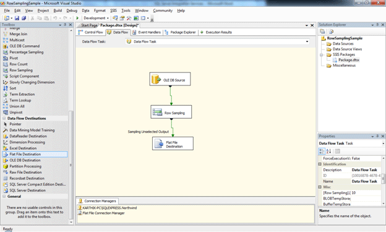Collapse Identification property category
The height and width of the screenshot is (232, 386).
[320, 164]
